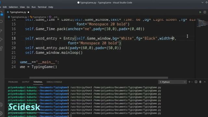Kill terminal with trash icon
This screenshot has height=117, width=208.
[200, 82]
